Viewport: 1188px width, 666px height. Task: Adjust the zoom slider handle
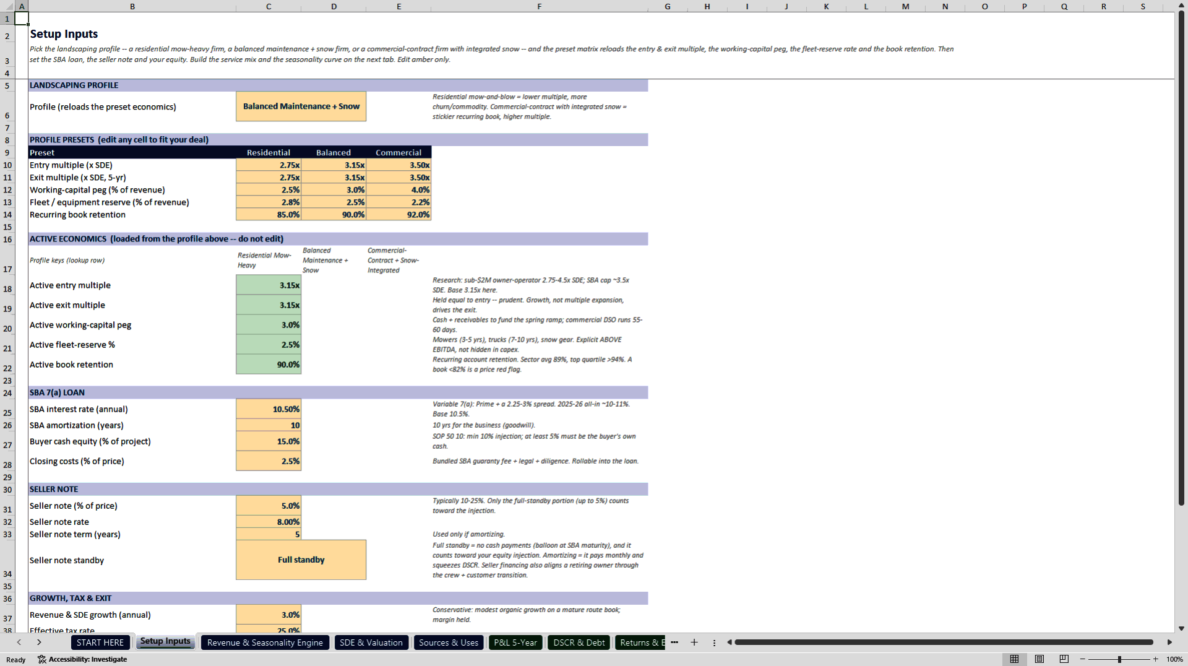[1119, 659]
